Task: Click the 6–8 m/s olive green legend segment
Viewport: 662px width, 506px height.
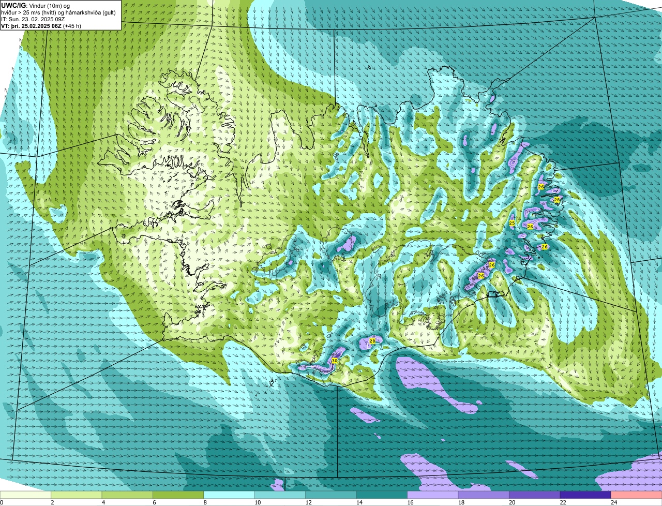Action: [x=179, y=495]
